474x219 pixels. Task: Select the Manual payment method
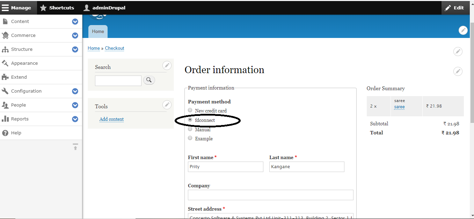[190, 129]
